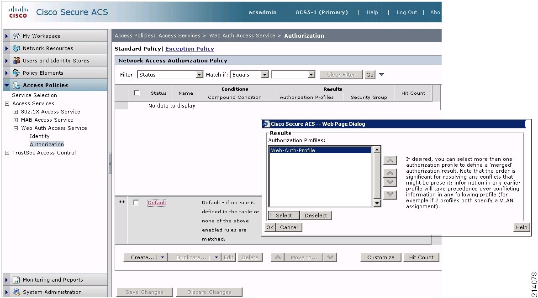538x298 pixels.
Task: Select Authorization in the navigation tree
Action: coord(47,144)
